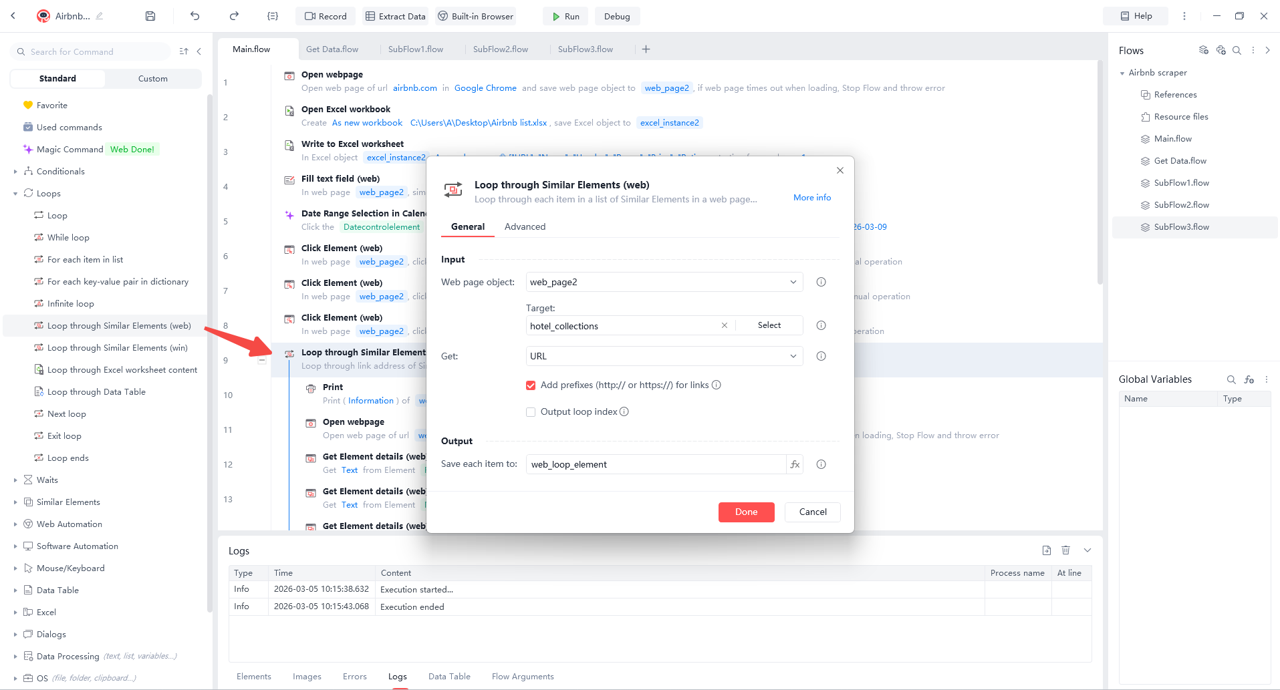The width and height of the screenshot is (1280, 690).
Task: Clear logs with the trash icon
Action: [x=1066, y=550]
